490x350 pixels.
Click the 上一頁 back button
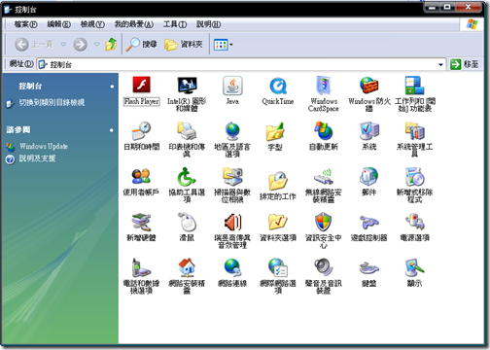click(x=34, y=44)
